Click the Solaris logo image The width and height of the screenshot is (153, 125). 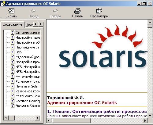click(103, 46)
